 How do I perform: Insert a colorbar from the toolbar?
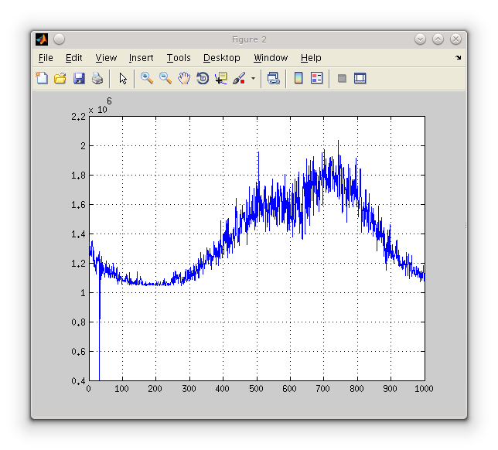click(298, 78)
